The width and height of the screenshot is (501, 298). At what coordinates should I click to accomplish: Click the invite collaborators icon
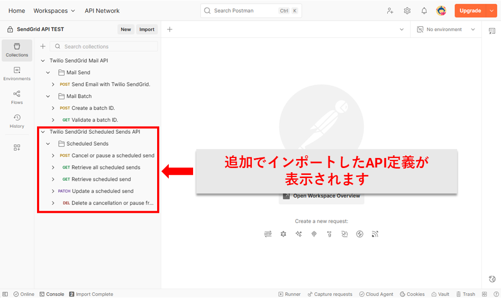coord(390,11)
